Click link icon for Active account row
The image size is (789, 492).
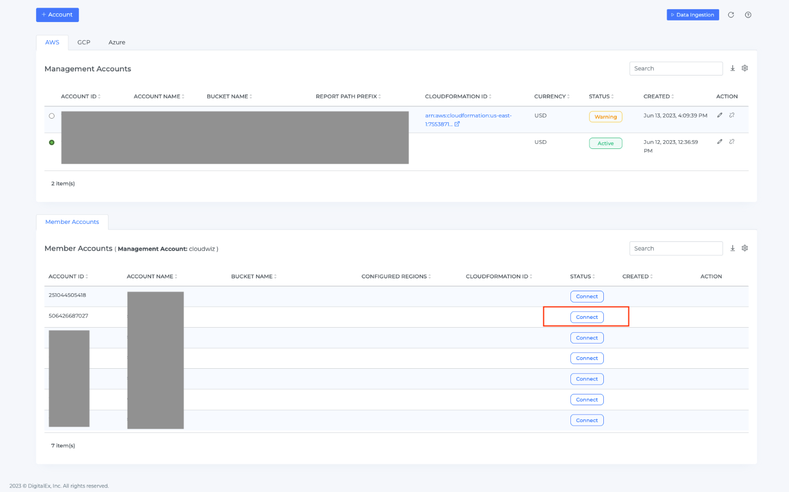[x=731, y=142]
